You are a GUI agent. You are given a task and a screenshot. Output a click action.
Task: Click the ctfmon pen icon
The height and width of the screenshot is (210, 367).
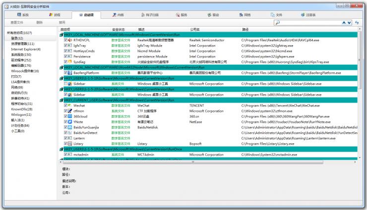click(70, 111)
